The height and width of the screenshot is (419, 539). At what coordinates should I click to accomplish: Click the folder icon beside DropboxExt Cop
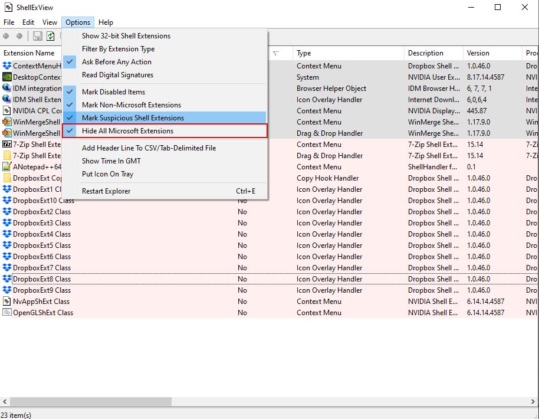7,178
